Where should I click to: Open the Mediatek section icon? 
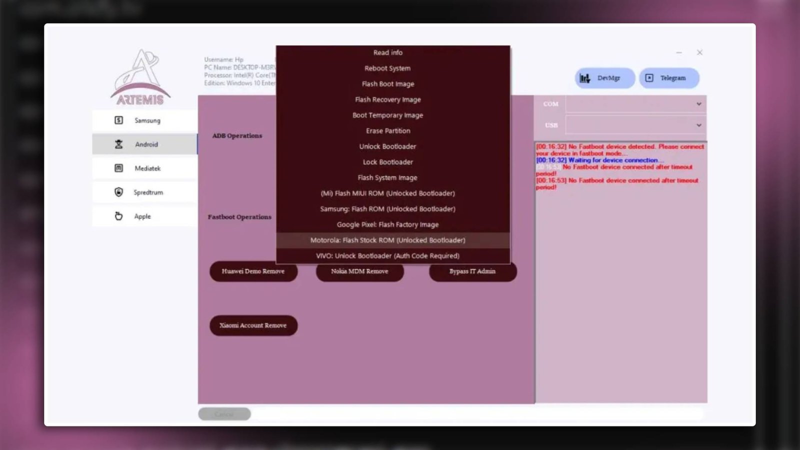click(x=118, y=168)
